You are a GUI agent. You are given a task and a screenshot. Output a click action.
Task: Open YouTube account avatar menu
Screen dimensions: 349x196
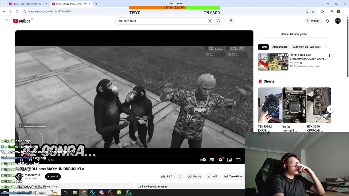338,21
